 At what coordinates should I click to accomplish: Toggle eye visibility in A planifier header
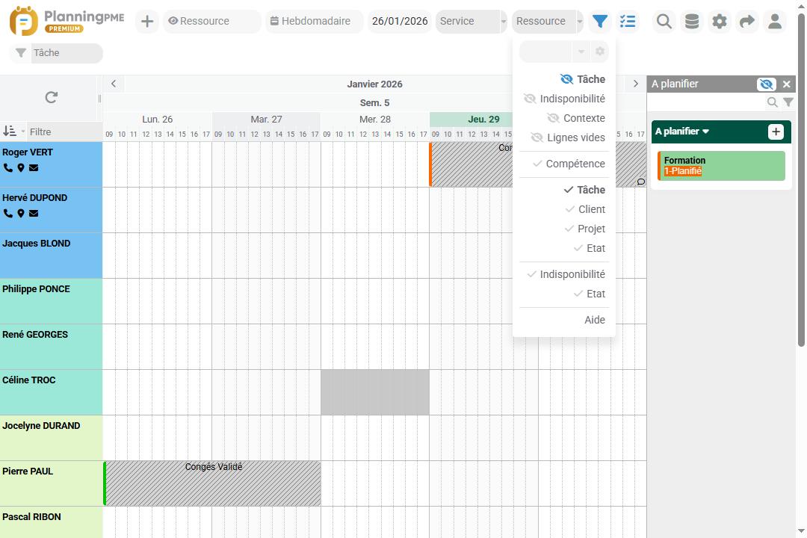coord(766,84)
